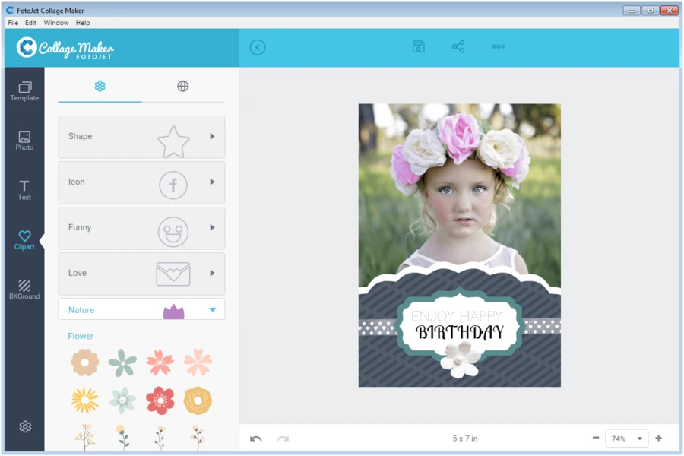
Task: Open the Template panel in sidebar
Action: [24, 91]
